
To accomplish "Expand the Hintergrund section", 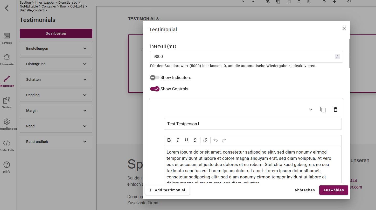I will [x=56, y=64].
